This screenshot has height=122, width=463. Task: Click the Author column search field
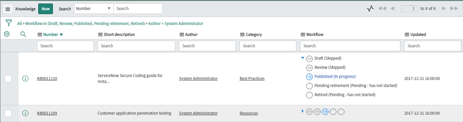tap(207, 46)
